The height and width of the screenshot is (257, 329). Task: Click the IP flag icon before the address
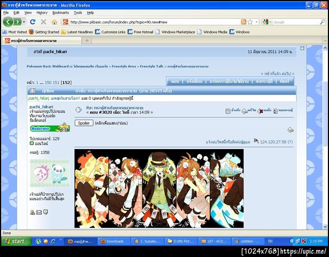(x=256, y=141)
